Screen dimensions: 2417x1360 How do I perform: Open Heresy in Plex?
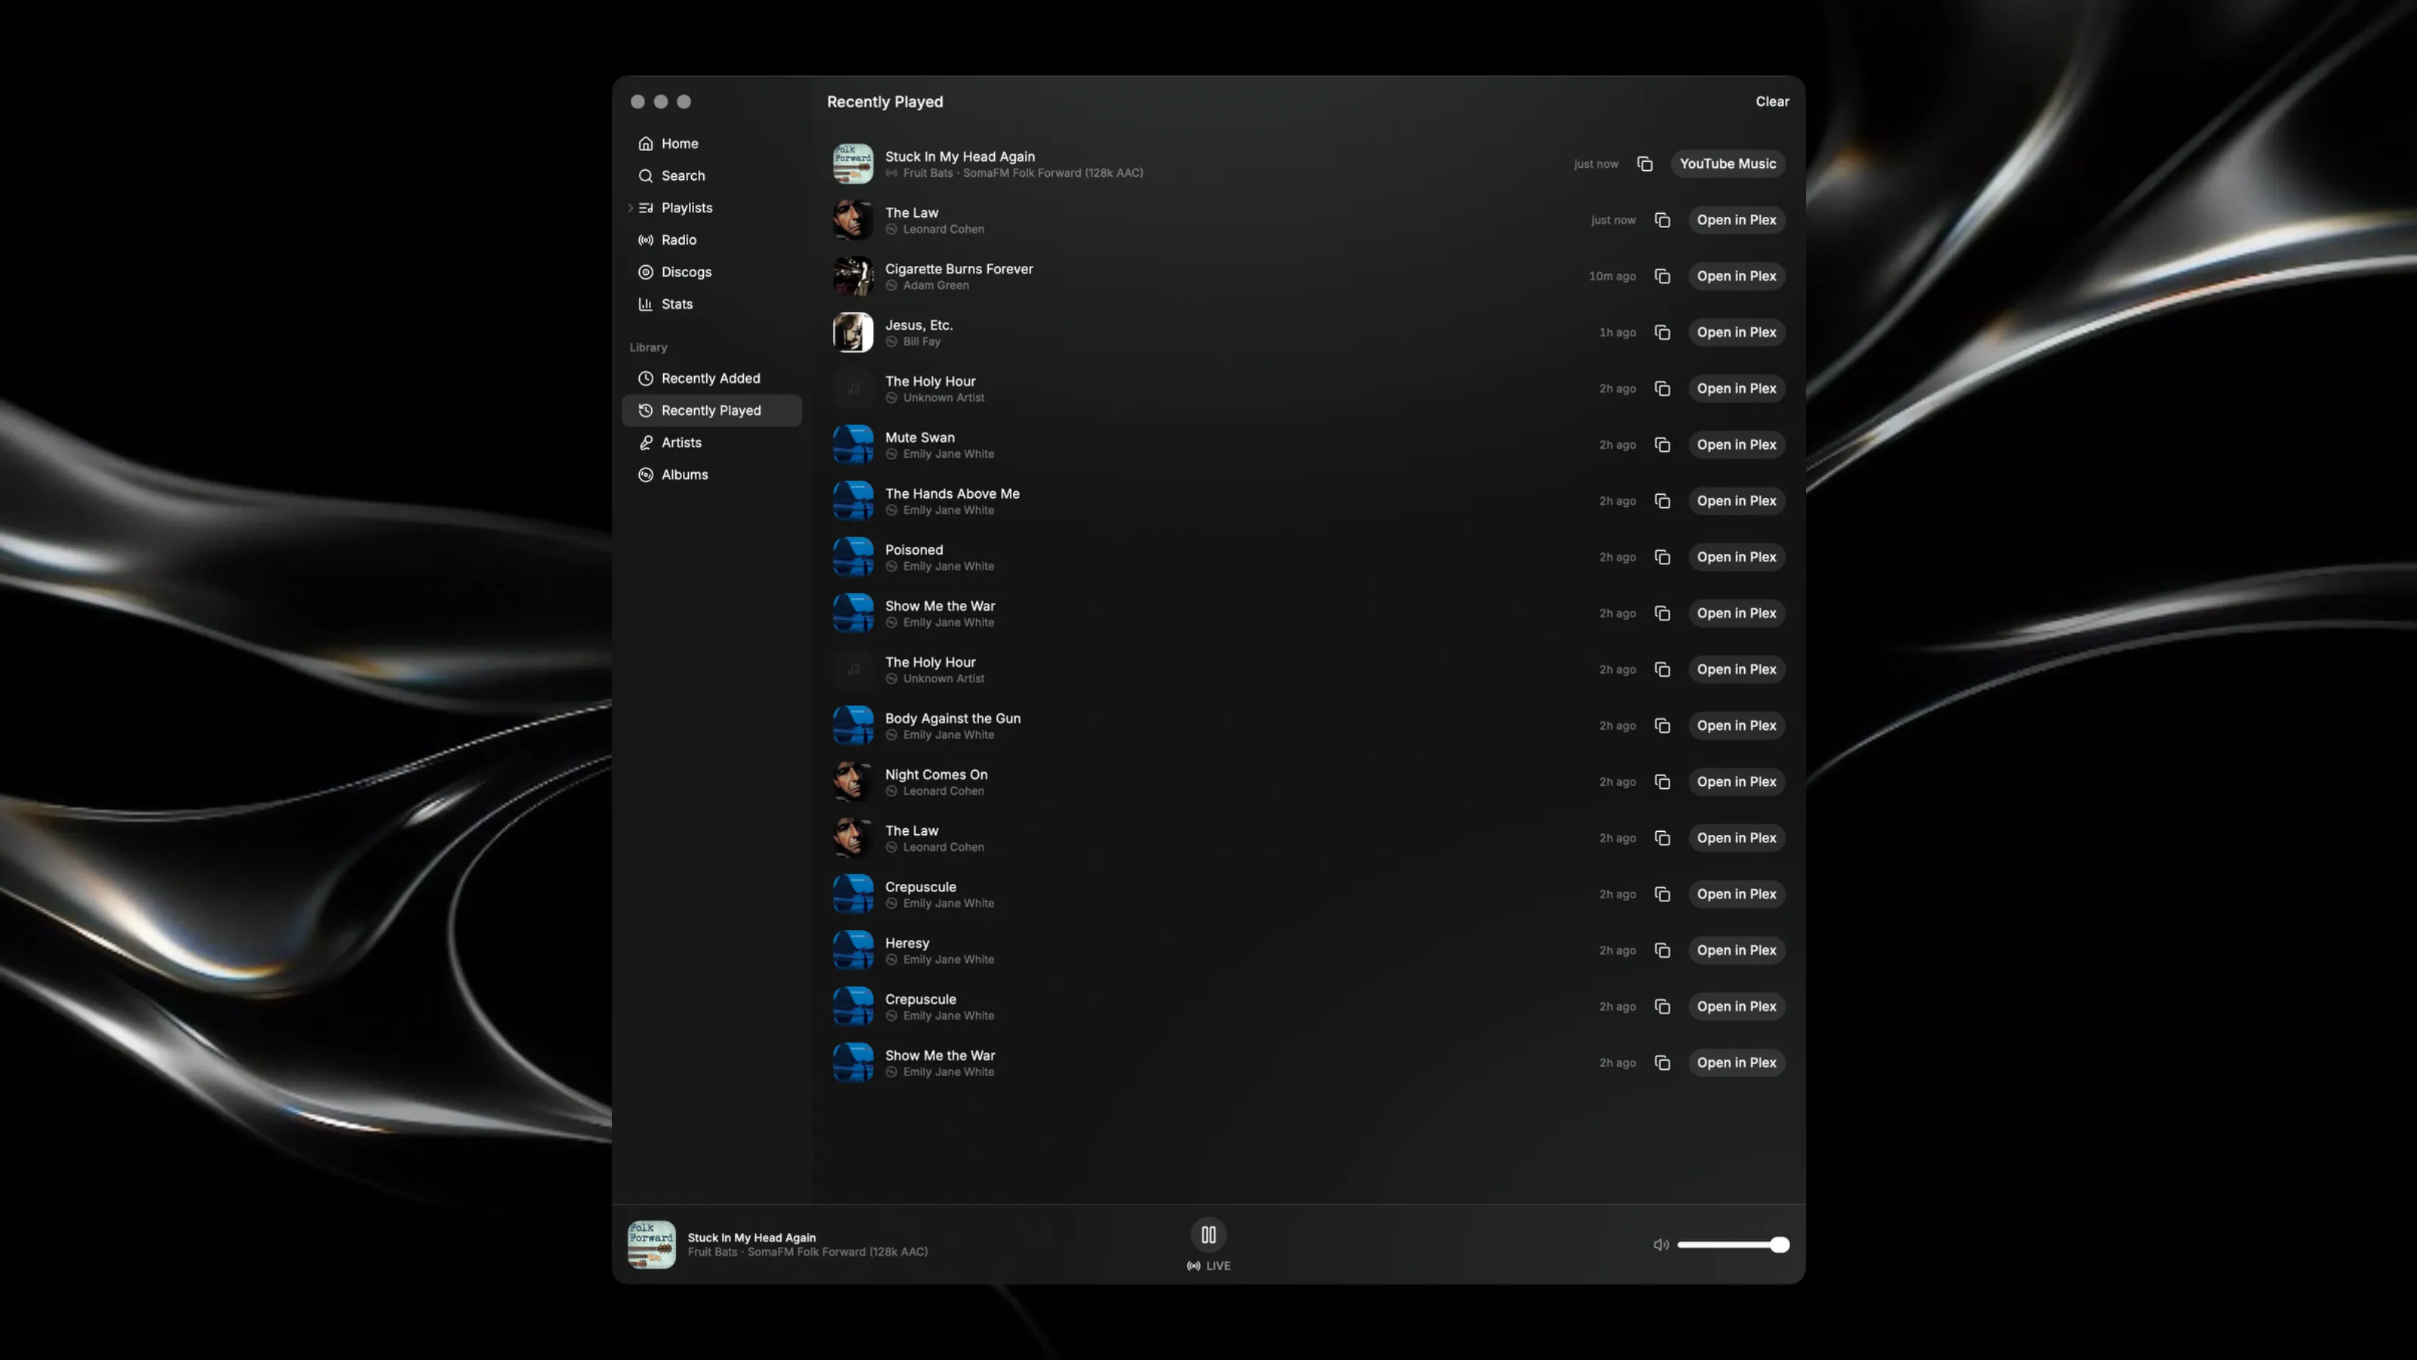pyautogui.click(x=1736, y=950)
